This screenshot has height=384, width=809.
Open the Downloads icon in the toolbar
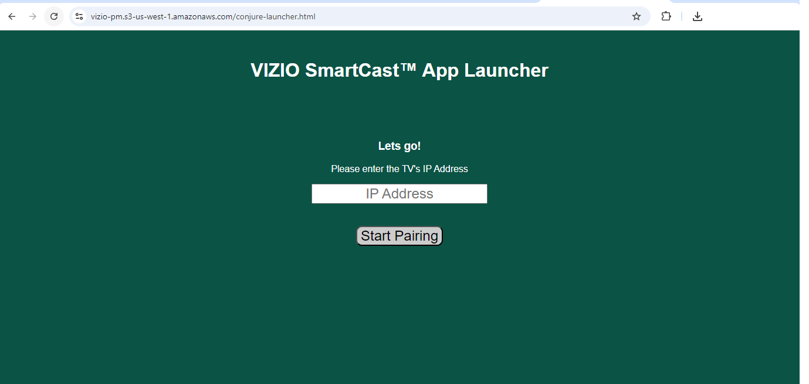(x=697, y=16)
